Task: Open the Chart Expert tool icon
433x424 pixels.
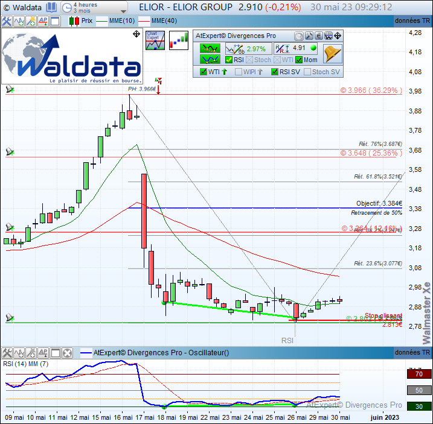Action: pos(155,40)
